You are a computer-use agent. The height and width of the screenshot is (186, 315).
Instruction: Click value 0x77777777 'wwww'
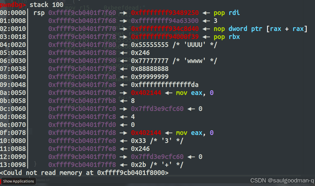[174, 61]
